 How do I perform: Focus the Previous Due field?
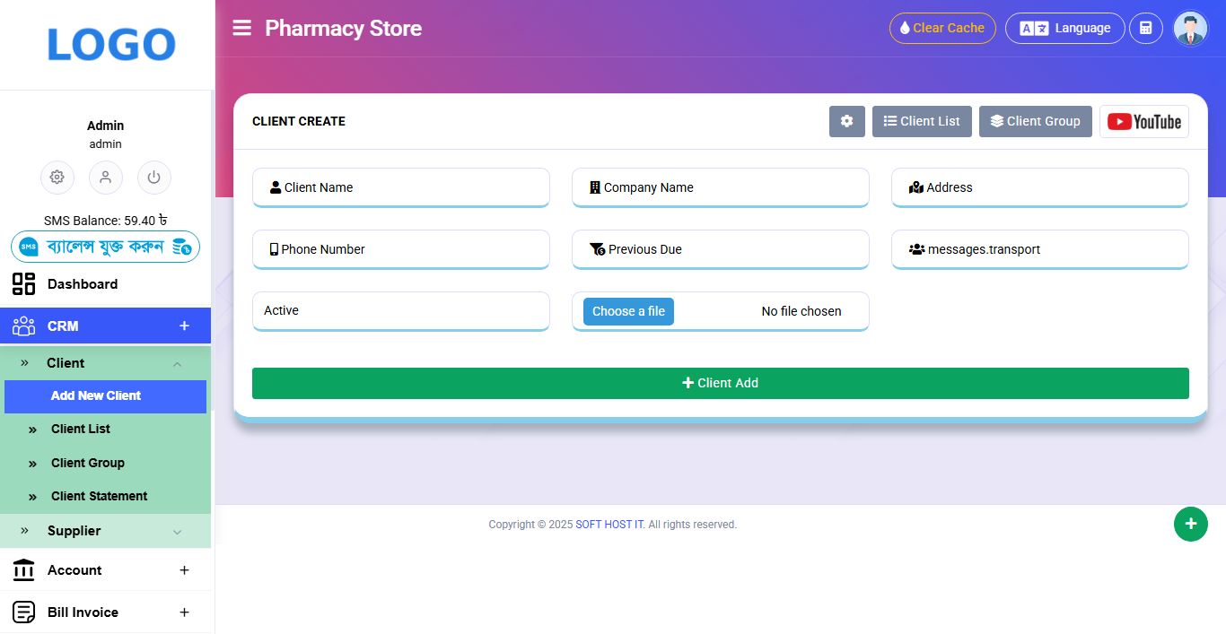(720, 249)
